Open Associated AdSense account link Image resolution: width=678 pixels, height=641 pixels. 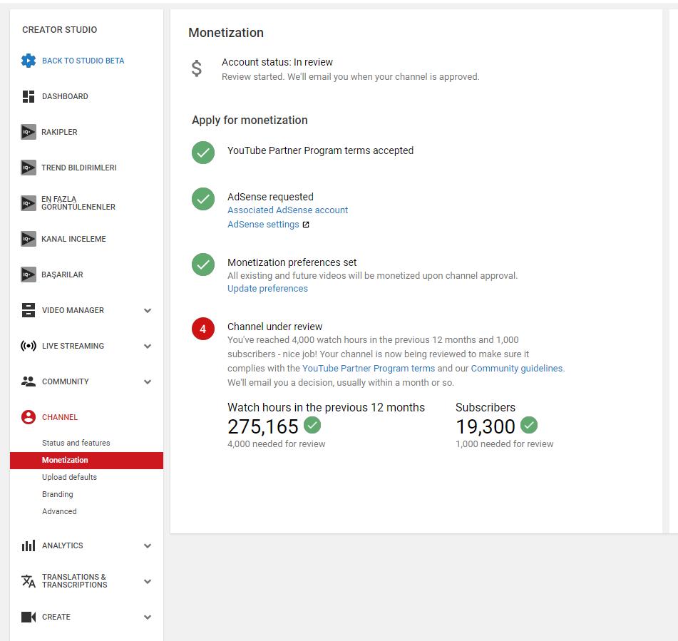[x=287, y=210]
